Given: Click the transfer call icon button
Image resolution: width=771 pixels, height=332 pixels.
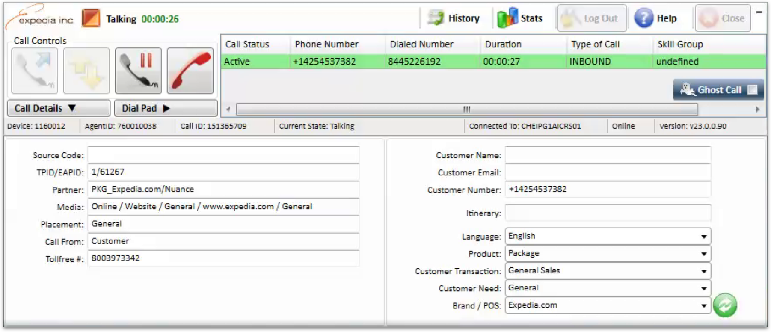Looking at the screenshot, I should [x=35, y=71].
